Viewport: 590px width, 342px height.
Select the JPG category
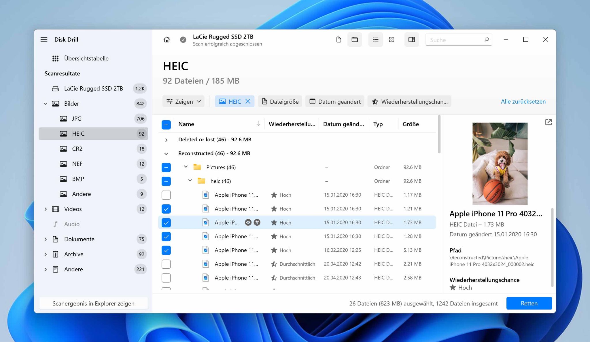[x=93, y=119]
